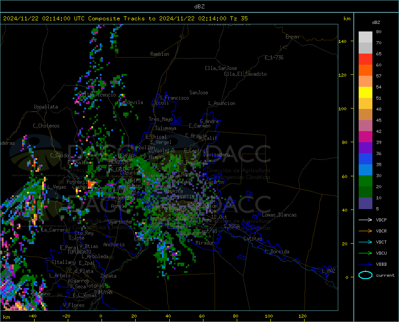Click the VBCT legend label
This screenshot has width=399, height=322.
pyautogui.click(x=381, y=242)
